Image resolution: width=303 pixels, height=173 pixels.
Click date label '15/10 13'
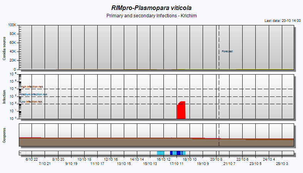coord(150,164)
